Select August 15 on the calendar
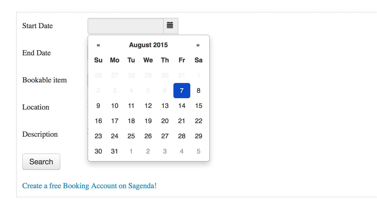The height and width of the screenshot is (208, 377). tap(198, 106)
